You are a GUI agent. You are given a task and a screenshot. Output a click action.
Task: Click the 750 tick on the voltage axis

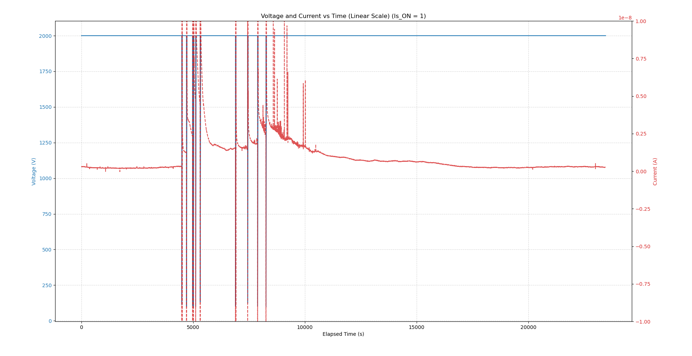46,214
